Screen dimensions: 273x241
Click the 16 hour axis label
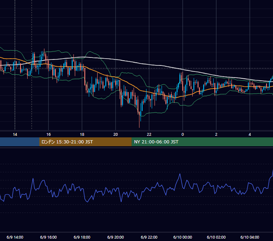[x=49, y=135]
